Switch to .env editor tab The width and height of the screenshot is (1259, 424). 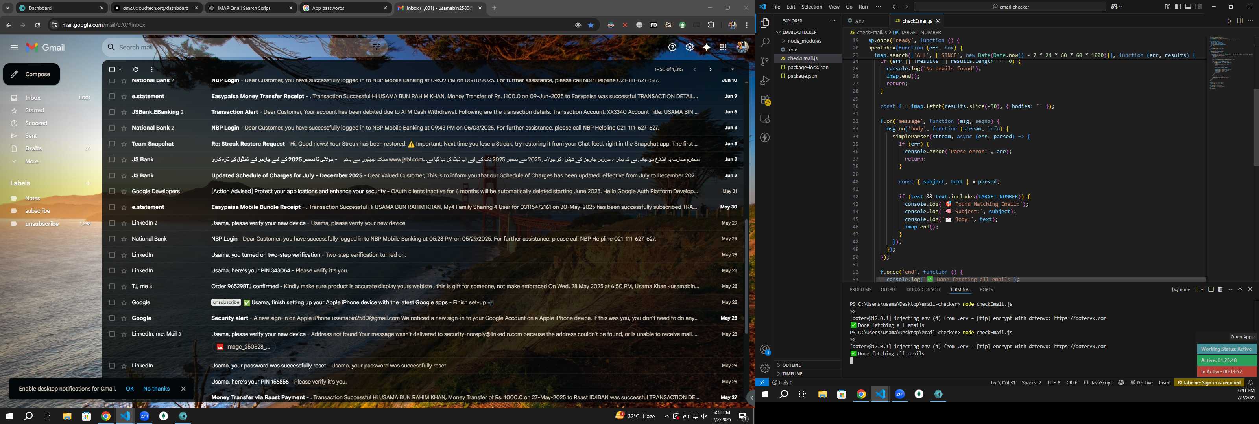[x=860, y=21]
